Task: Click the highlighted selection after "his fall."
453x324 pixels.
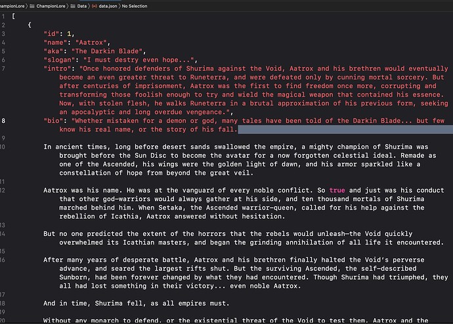Action: [x=345, y=129]
